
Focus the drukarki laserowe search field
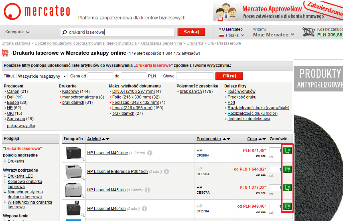pos(117,32)
